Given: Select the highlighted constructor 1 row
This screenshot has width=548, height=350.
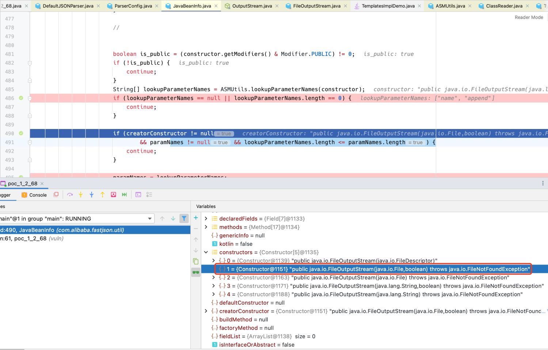Looking at the screenshot, I should coord(374,269).
